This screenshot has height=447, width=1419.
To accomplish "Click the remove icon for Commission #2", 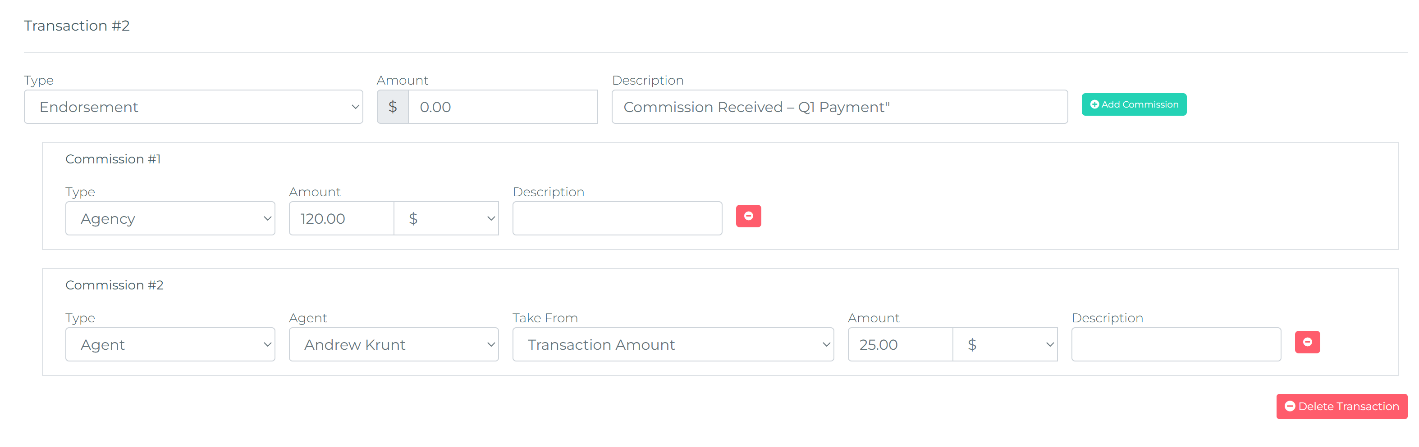I will pos(1308,342).
